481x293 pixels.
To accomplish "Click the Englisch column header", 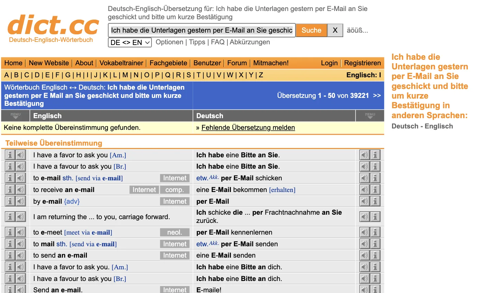I will point(47,116).
